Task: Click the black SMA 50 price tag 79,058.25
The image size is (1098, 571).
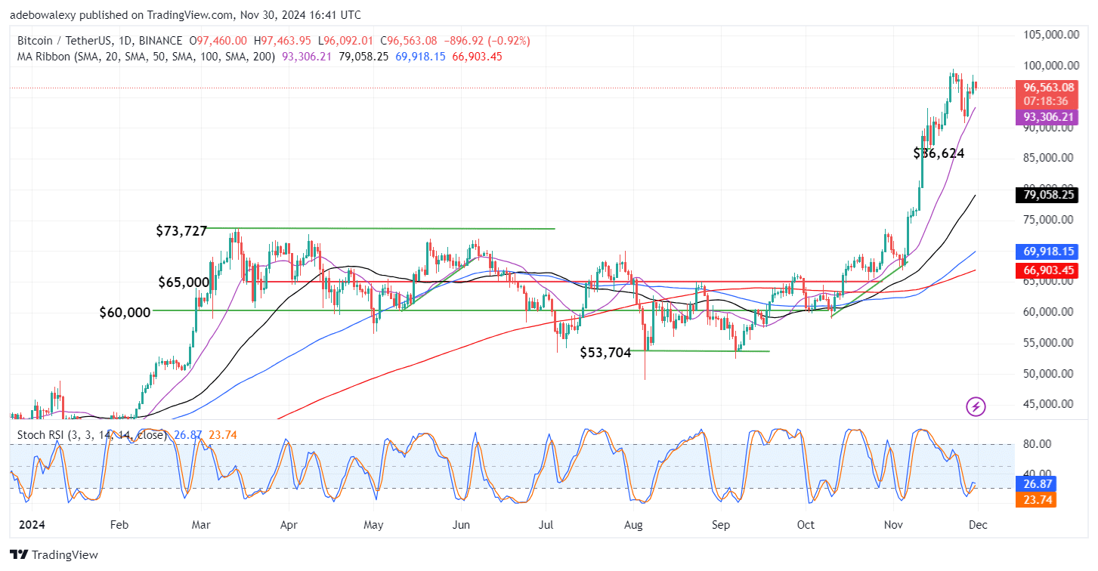Action: pos(1046,195)
